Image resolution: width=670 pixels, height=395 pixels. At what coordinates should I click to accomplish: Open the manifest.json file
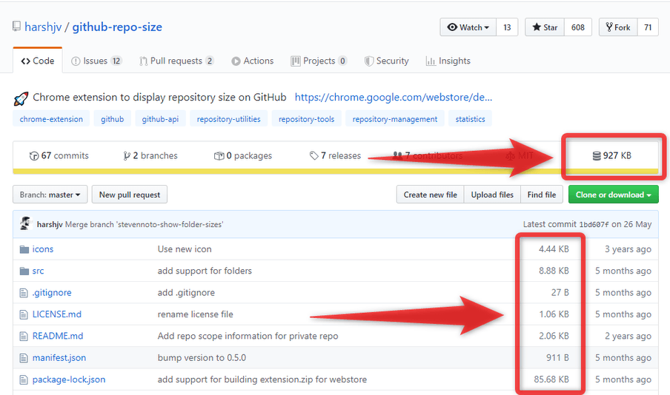point(59,358)
